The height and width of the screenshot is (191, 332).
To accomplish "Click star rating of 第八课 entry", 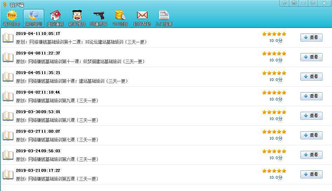I will pos(274,112).
